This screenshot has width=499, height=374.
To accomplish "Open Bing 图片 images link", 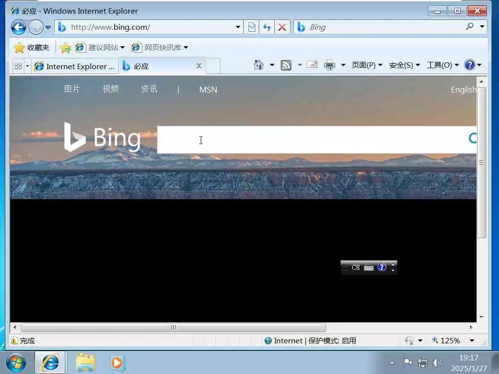I will (x=72, y=89).
